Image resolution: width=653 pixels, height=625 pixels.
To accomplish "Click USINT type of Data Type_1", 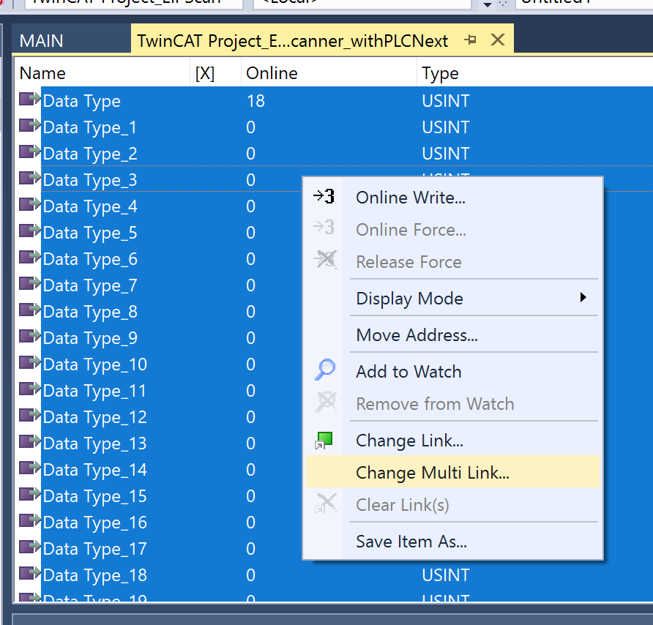I will [x=446, y=127].
